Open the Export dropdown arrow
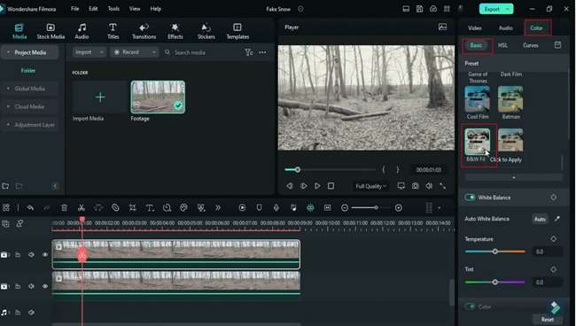The width and height of the screenshot is (576, 326). (x=508, y=9)
